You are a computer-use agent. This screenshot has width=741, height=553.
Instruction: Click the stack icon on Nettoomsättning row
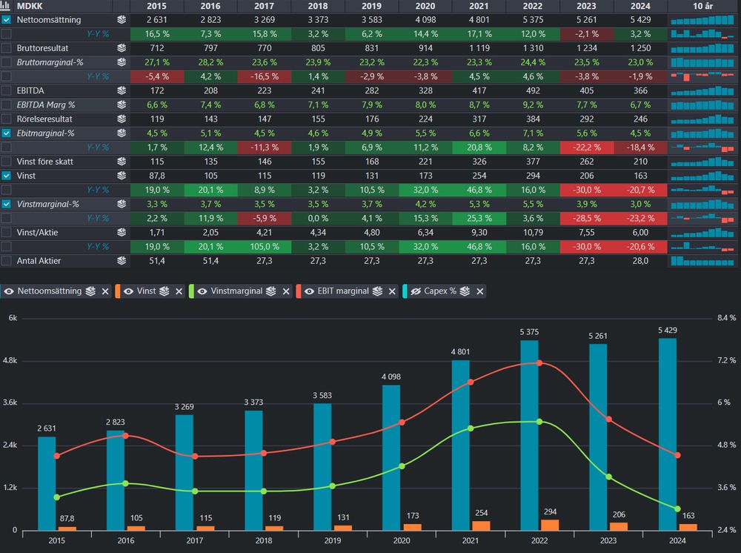click(x=122, y=20)
